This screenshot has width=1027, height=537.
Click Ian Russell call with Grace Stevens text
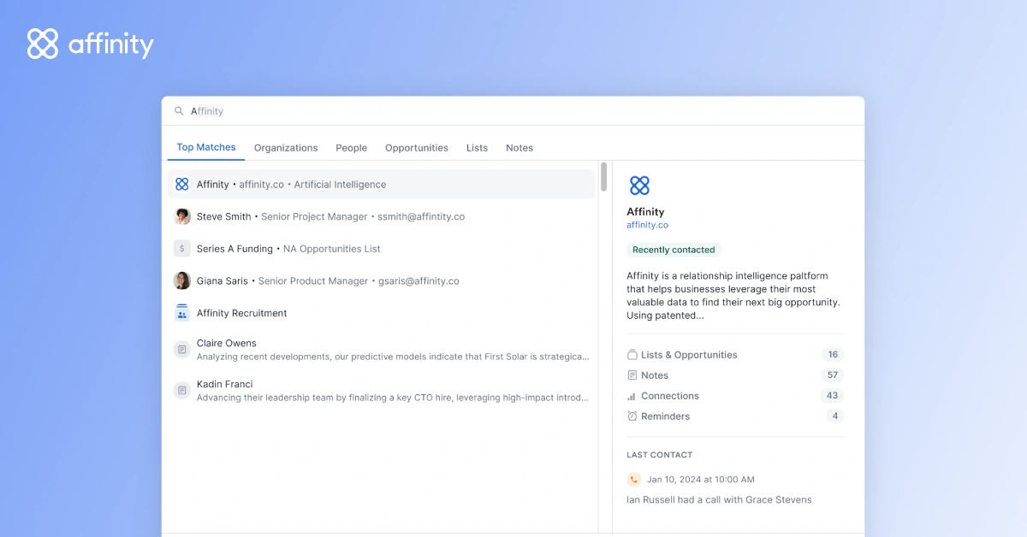click(719, 499)
